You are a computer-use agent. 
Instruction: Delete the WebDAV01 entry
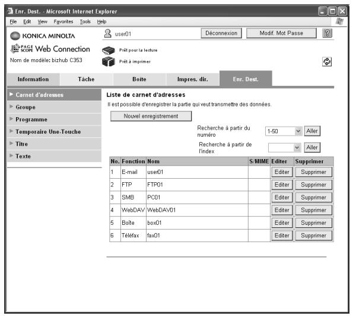coord(314,210)
